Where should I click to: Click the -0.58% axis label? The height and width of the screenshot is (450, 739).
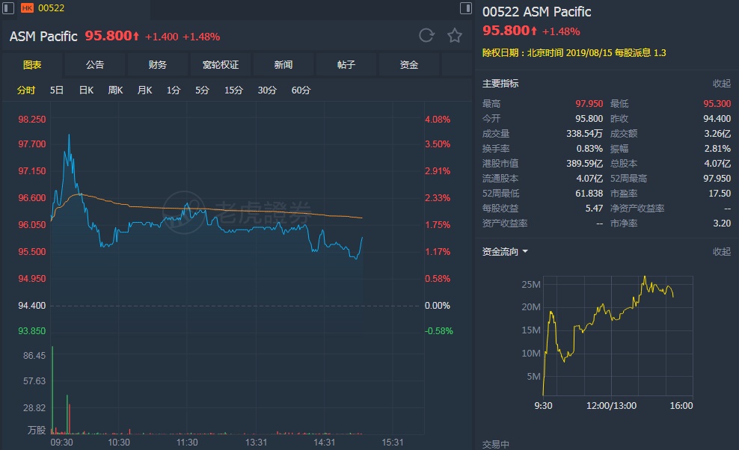(x=439, y=331)
